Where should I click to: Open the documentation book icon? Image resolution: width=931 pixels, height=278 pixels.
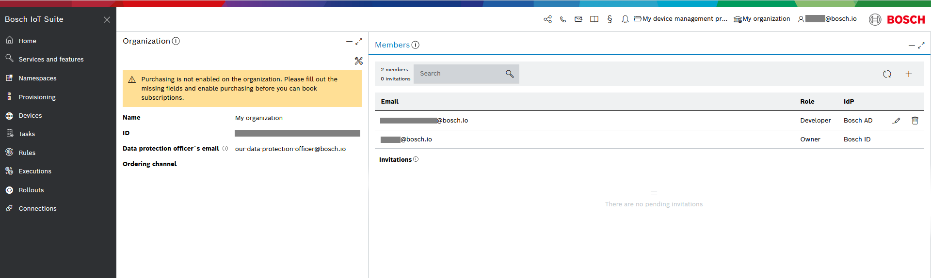[594, 19]
